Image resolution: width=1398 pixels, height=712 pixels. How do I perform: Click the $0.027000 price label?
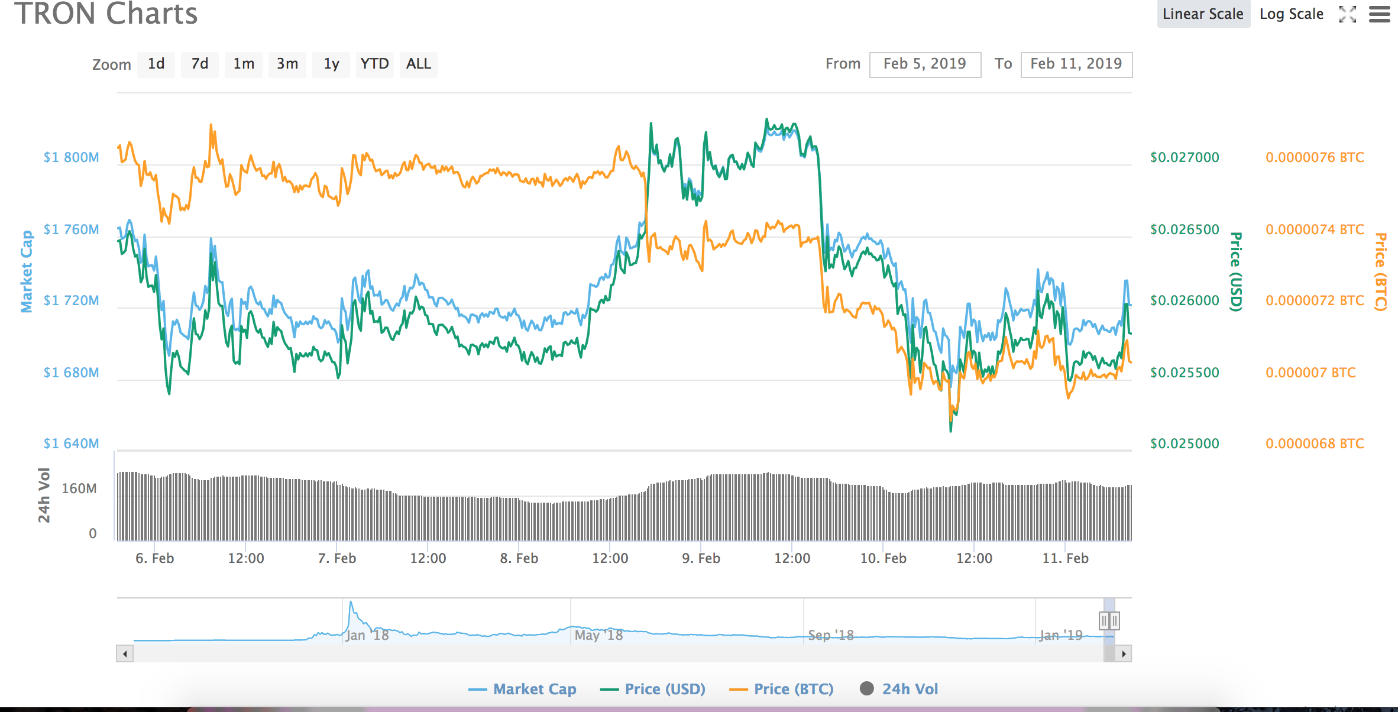pos(1185,157)
